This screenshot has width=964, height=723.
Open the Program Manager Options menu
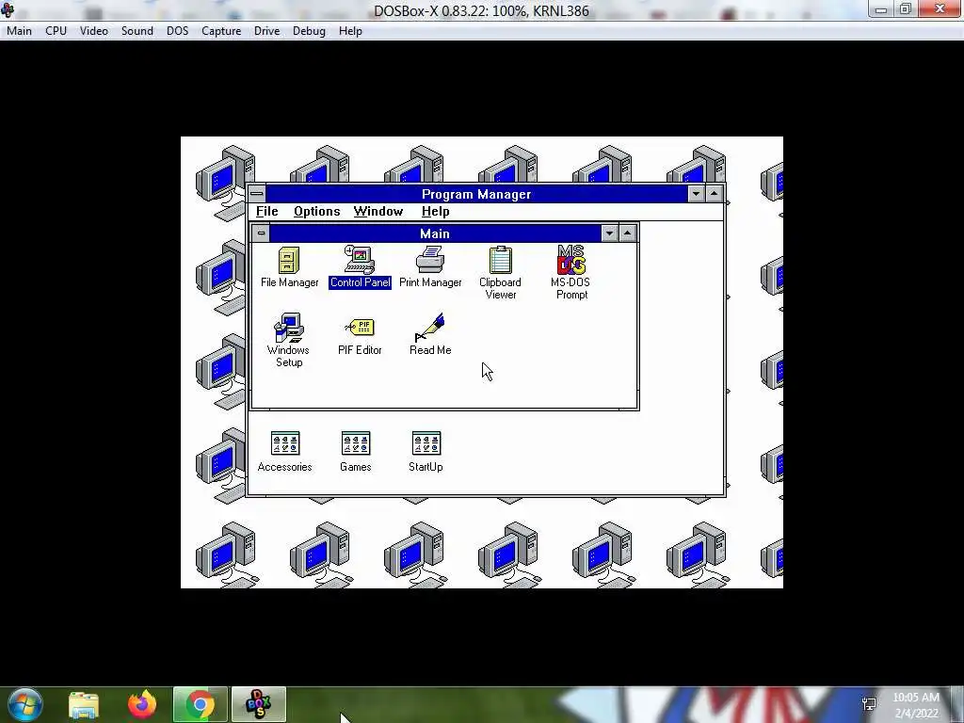316,212
